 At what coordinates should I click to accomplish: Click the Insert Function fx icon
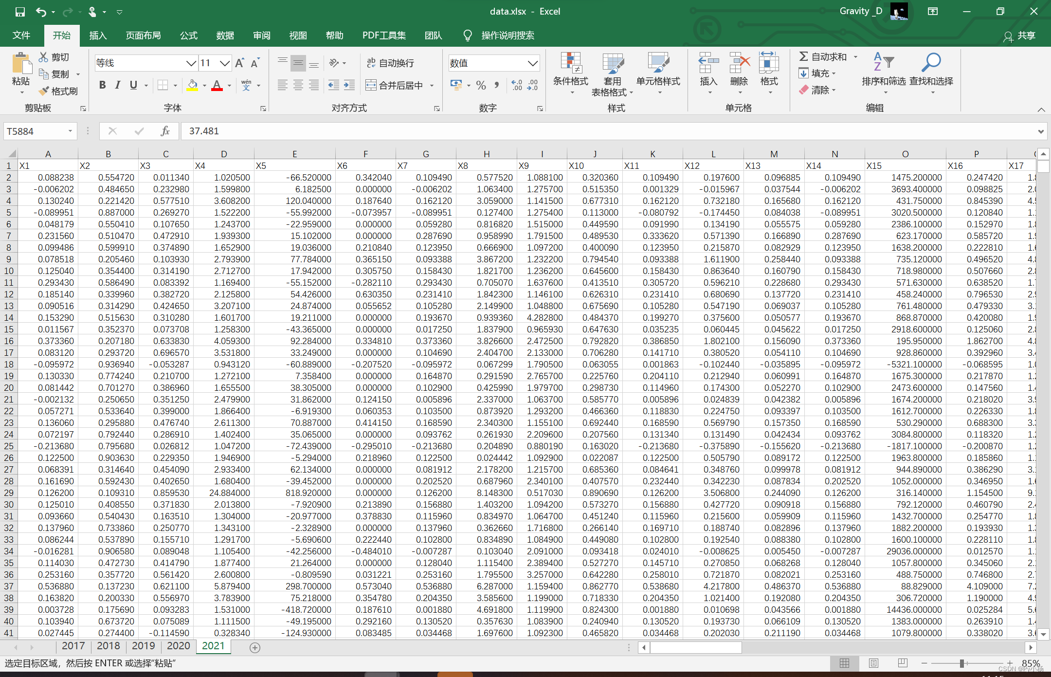point(165,131)
